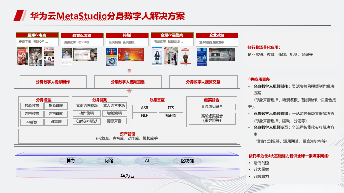Click the 宣传视频 | 直播发布 subtitle box
344x193 pixels.
pos(217,42)
